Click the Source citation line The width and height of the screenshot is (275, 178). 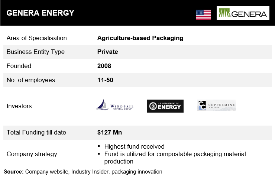83,172
